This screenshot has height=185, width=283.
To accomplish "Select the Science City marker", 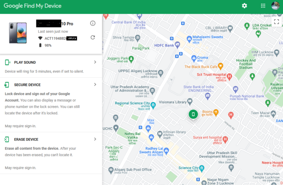I will coord(202,168).
